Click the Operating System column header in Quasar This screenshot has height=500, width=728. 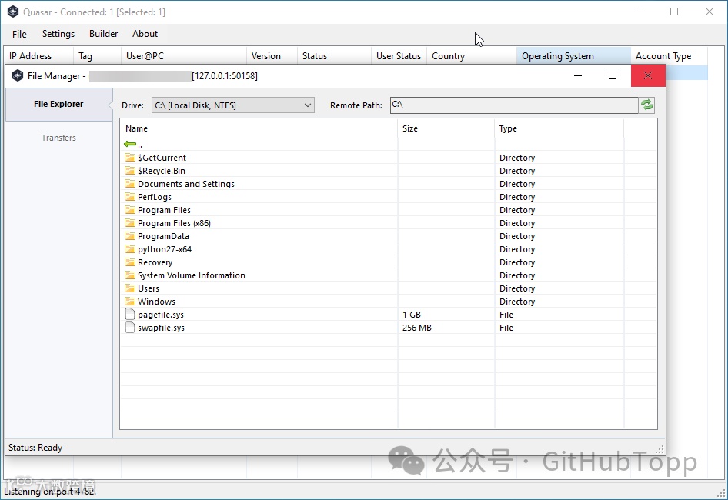(x=573, y=55)
